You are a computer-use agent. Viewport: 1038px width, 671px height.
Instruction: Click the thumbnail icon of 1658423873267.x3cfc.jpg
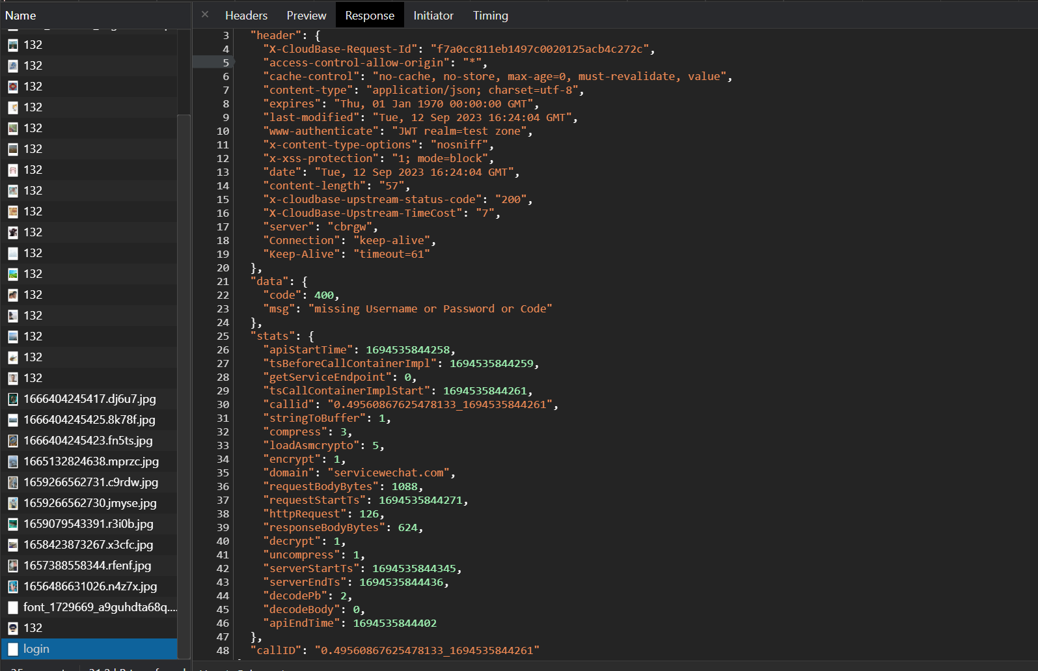(13, 545)
